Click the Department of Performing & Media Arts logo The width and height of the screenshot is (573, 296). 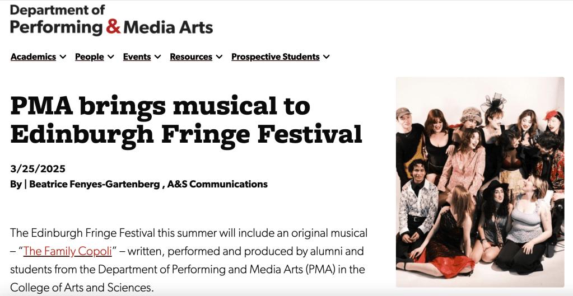[111, 19]
